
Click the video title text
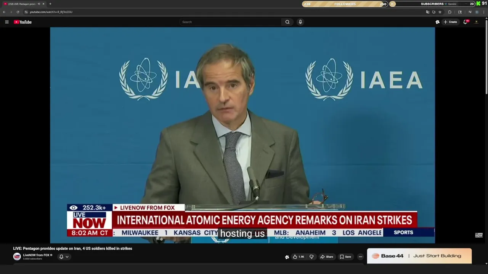pos(72,249)
